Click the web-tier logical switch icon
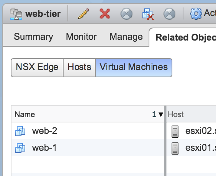This screenshot has height=176, width=216. 16,14
